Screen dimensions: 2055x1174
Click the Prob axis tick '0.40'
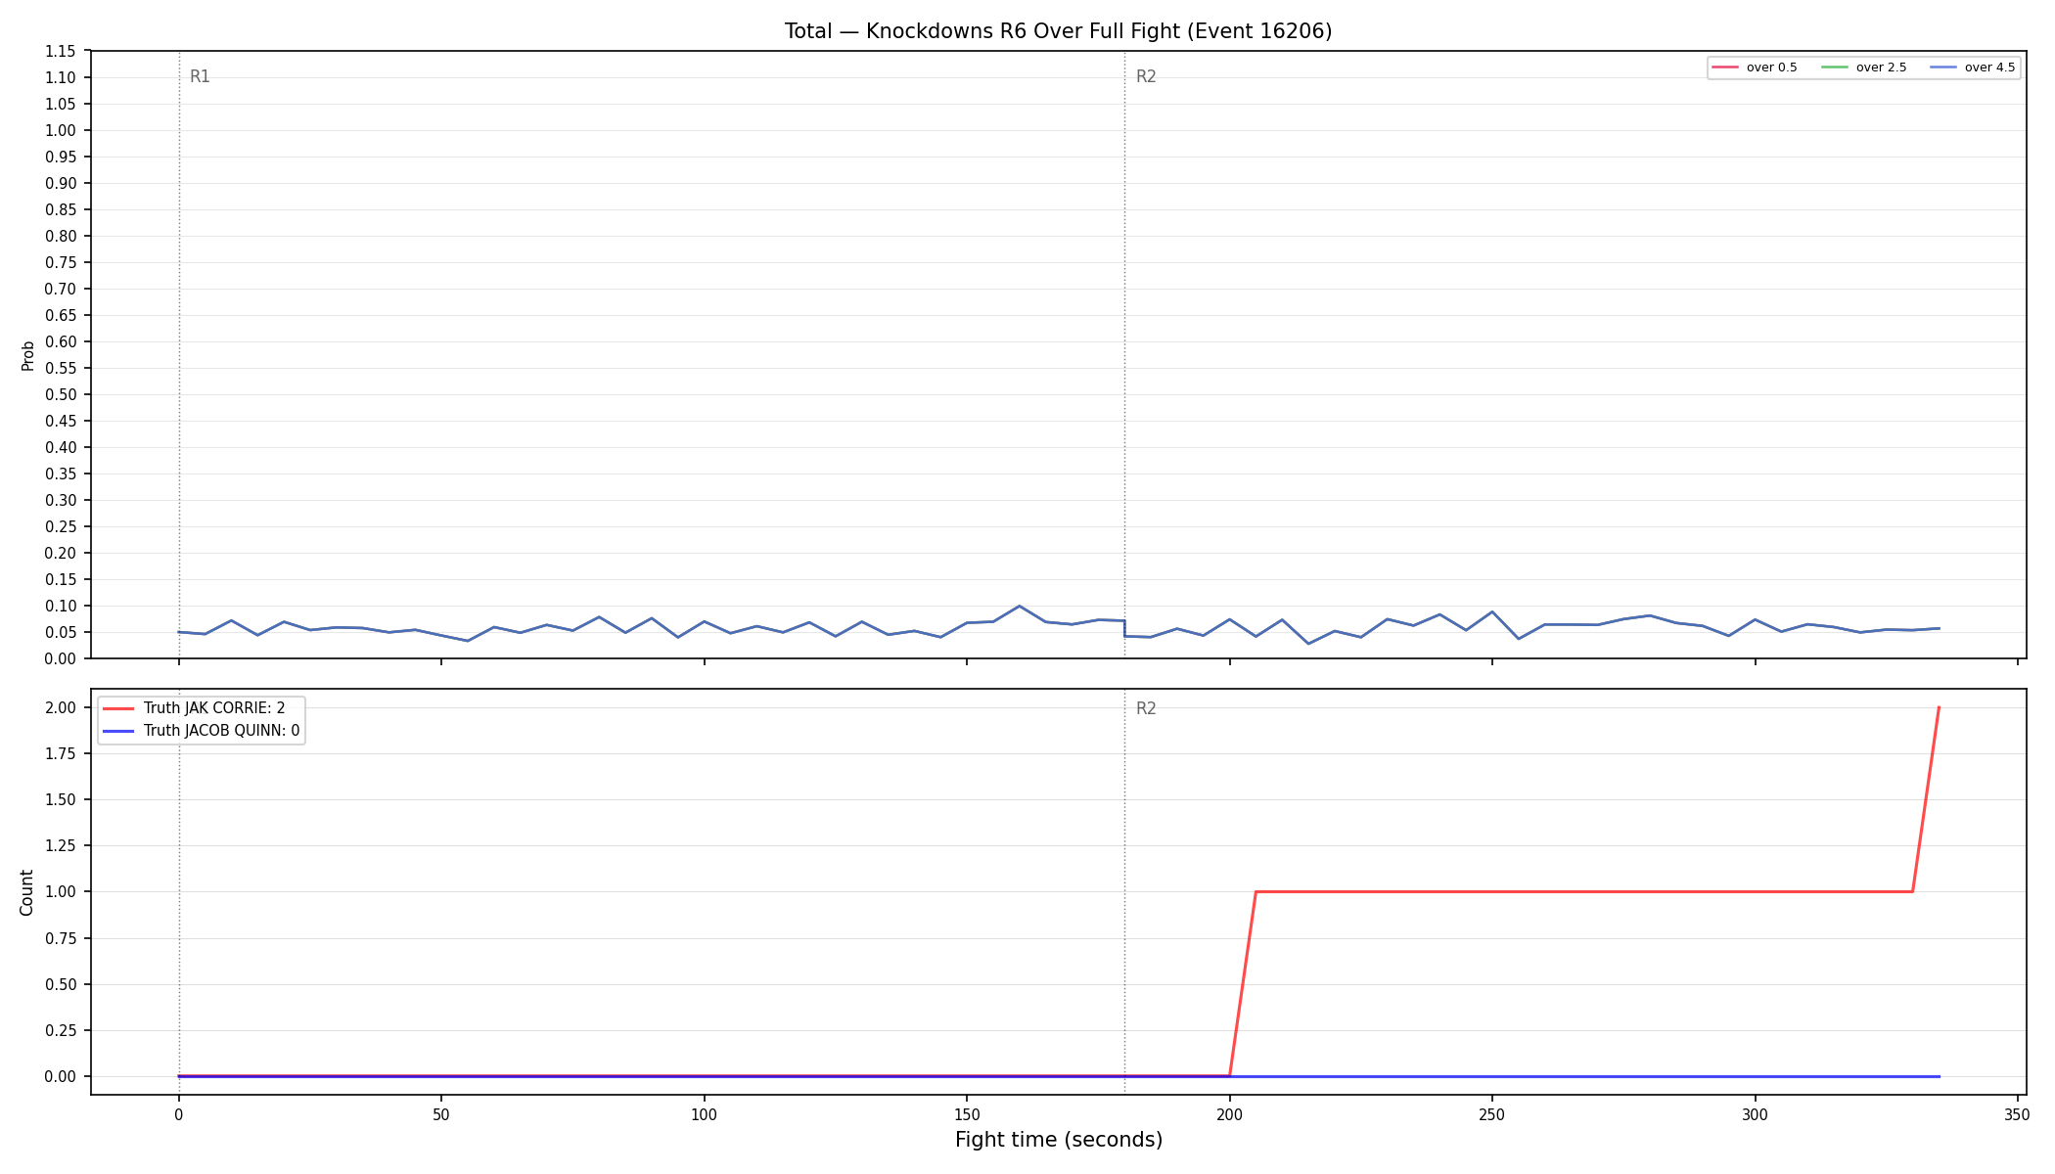point(61,448)
